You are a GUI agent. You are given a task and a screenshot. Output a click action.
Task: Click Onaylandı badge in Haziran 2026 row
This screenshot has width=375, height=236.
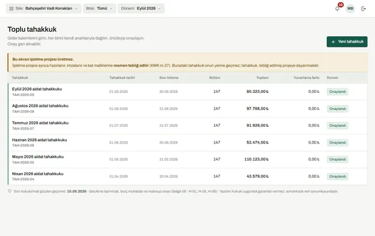[x=337, y=143]
